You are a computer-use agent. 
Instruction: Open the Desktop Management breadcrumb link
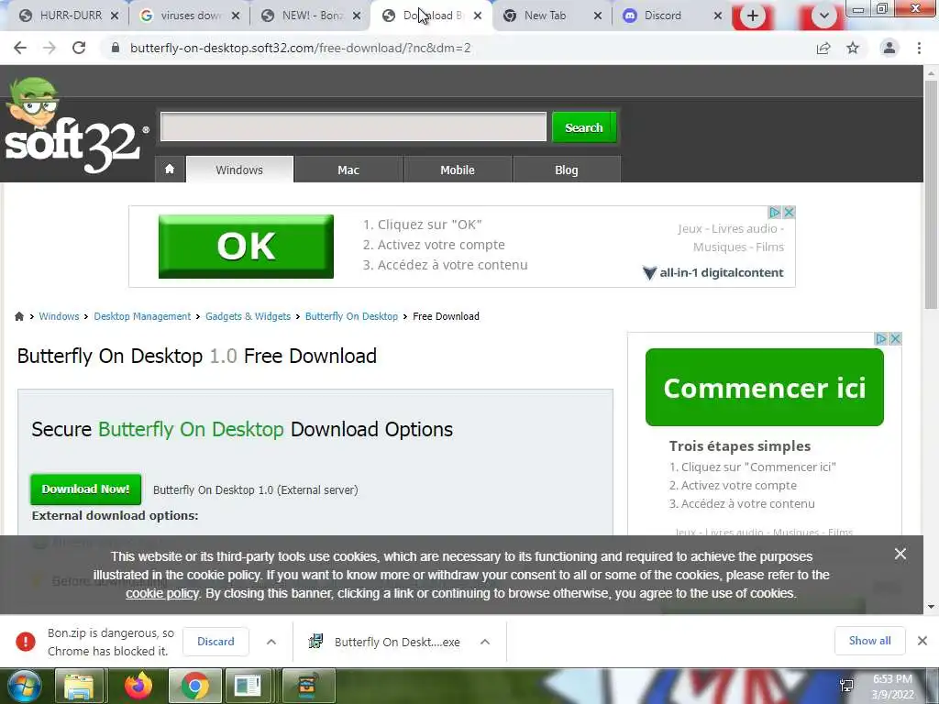[142, 316]
